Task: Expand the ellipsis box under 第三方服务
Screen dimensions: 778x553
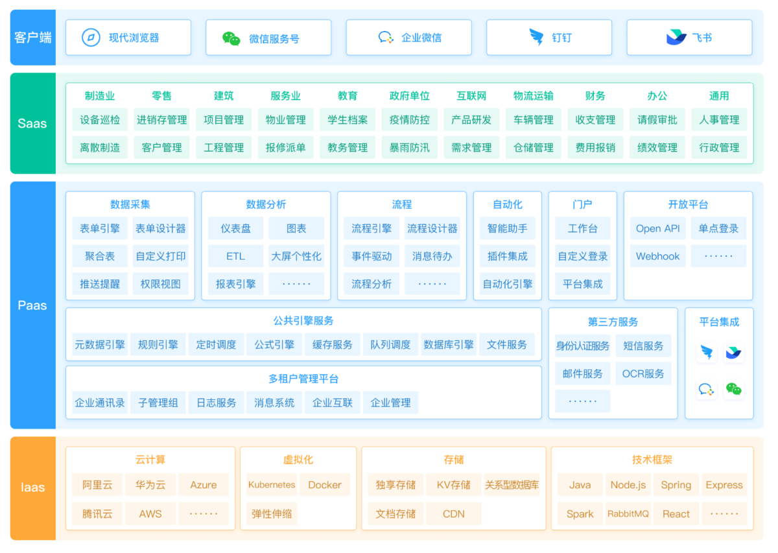Action: point(582,401)
